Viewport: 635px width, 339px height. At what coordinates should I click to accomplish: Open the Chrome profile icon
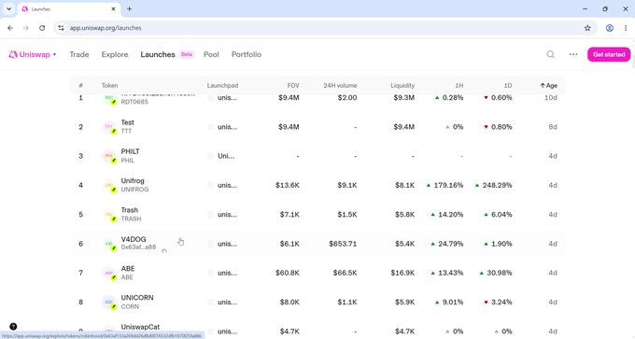[610, 28]
